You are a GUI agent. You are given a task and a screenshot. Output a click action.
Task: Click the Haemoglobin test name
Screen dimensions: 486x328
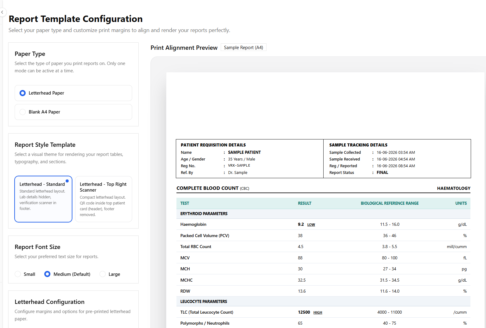[193, 224]
